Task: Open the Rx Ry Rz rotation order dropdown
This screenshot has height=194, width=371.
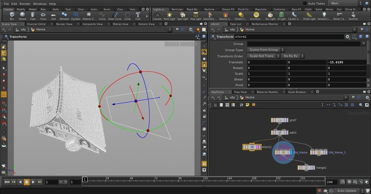Action: coord(293,56)
